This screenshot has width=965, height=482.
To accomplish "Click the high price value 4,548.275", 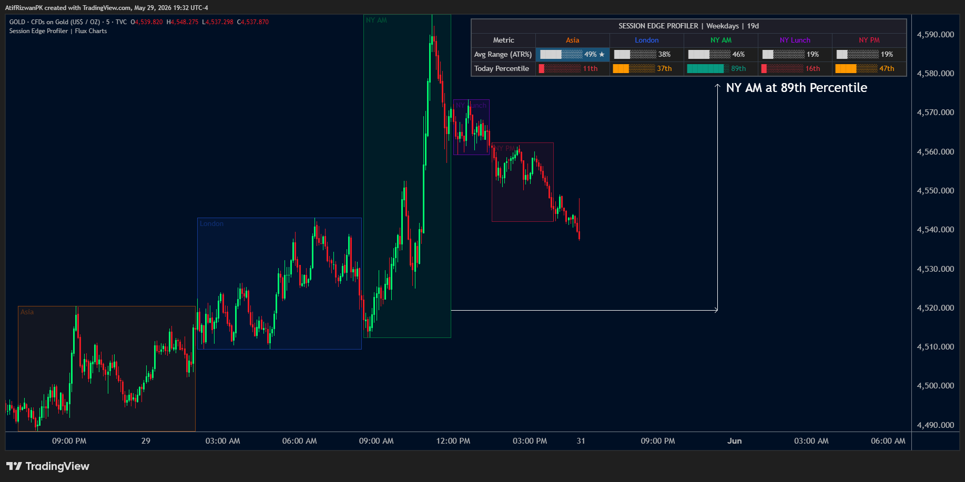I will [x=184, y=22].
